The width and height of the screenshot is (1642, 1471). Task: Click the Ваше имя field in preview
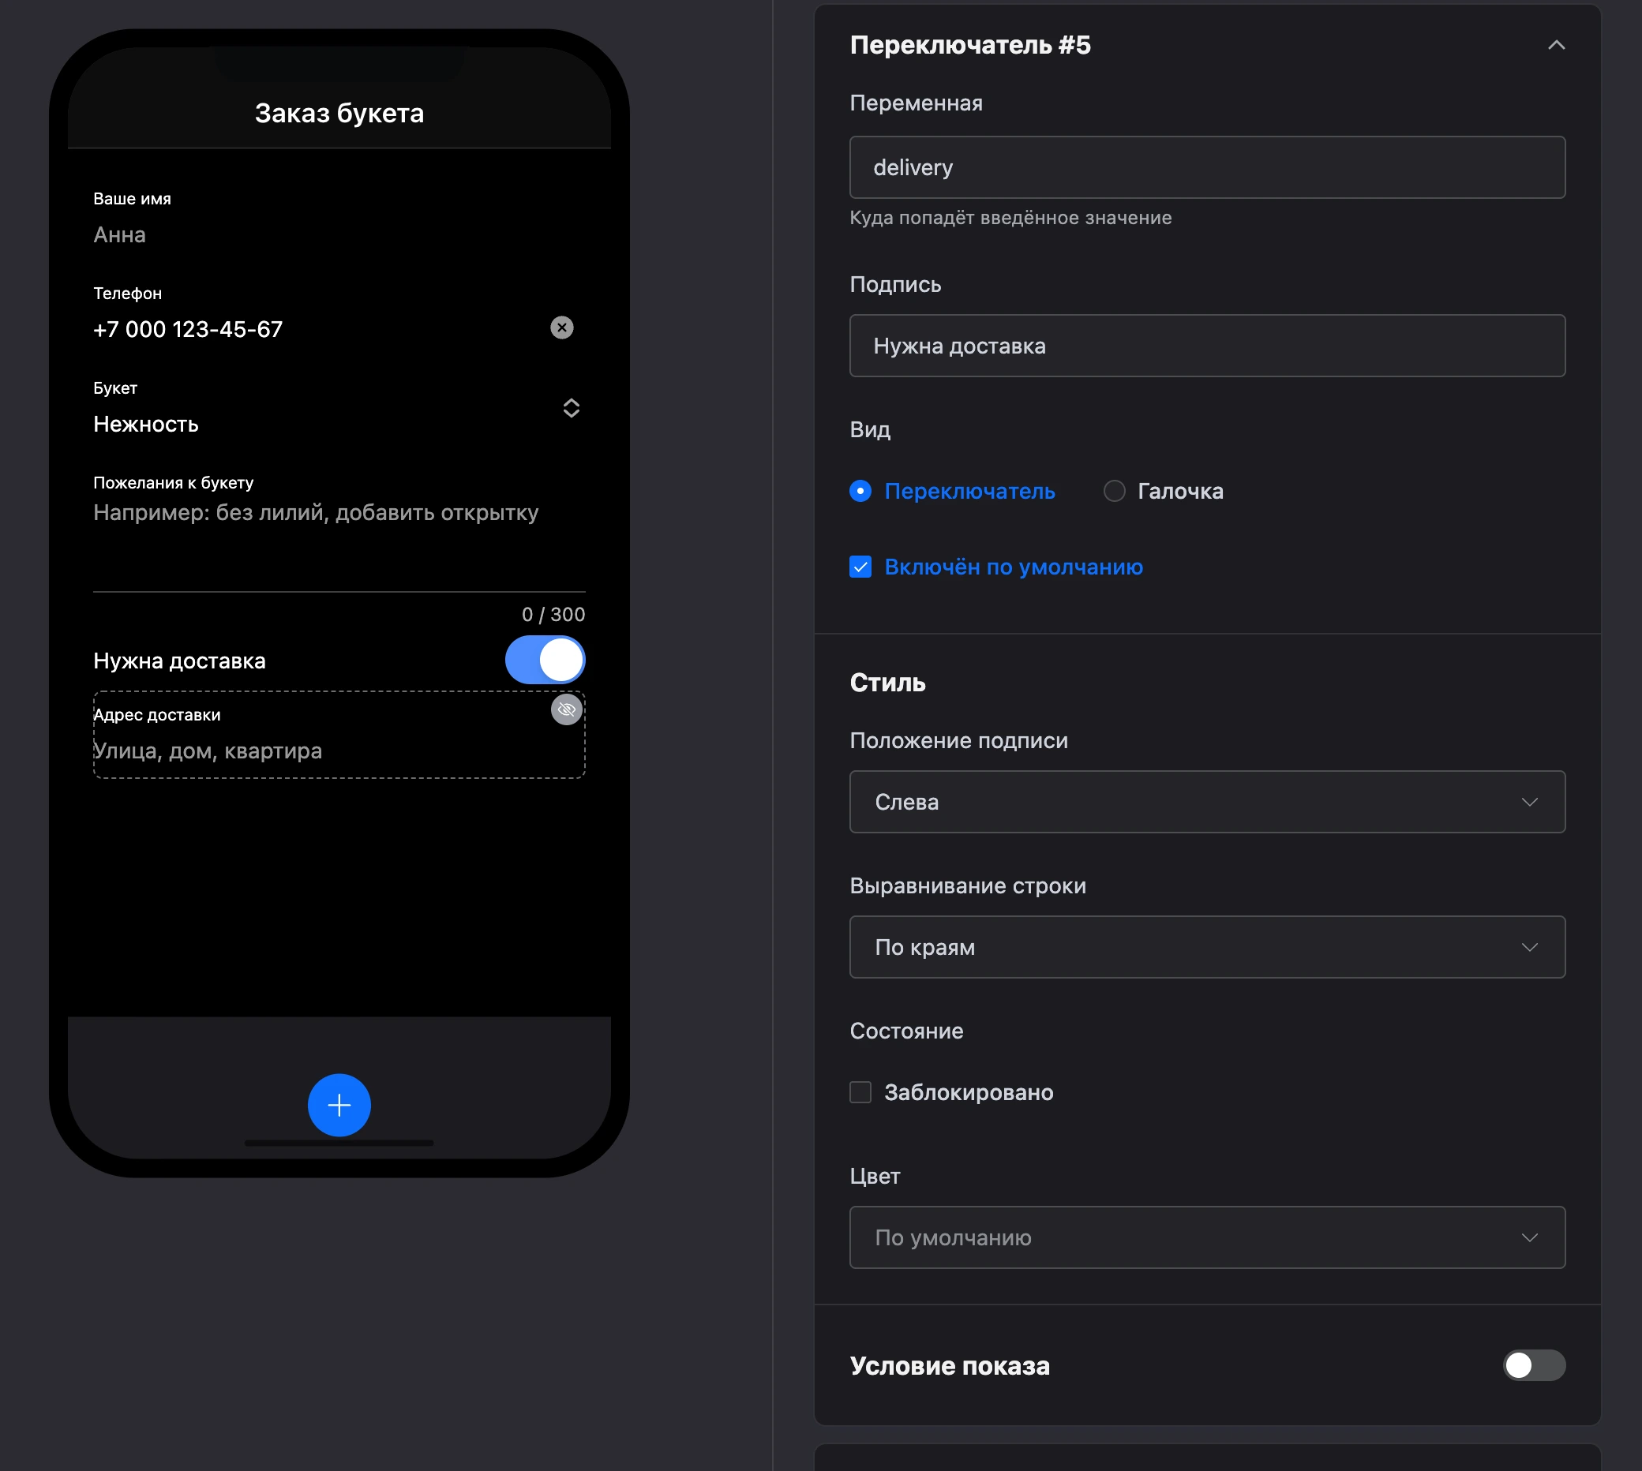pos(339,235)
